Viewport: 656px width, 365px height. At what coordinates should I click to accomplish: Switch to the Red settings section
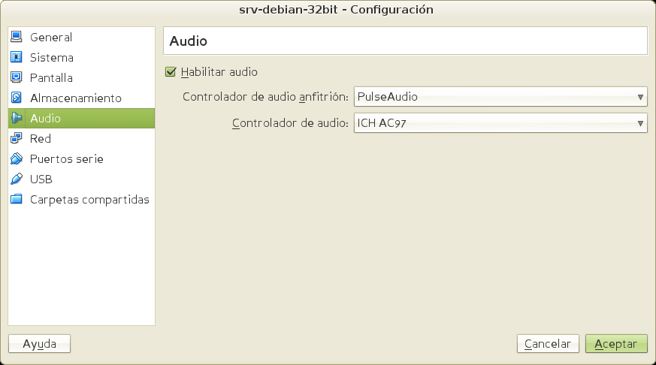click(x=41, y=138)
